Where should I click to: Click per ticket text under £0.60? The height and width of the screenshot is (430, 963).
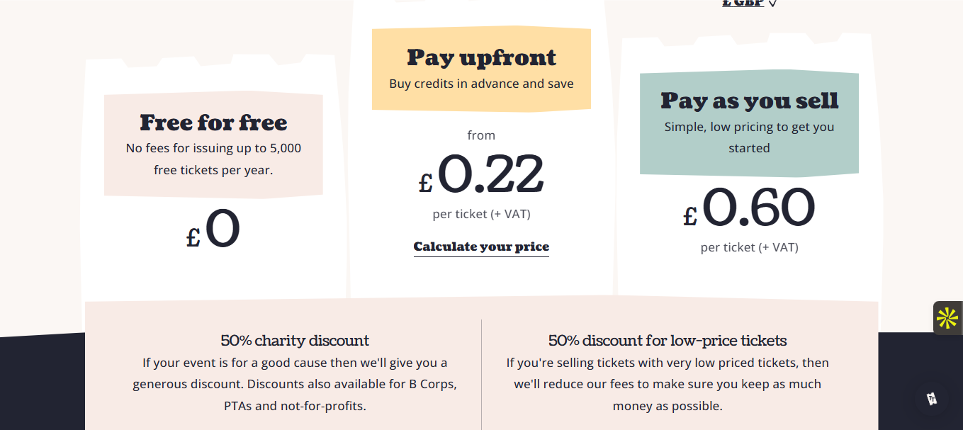point(749,247)
